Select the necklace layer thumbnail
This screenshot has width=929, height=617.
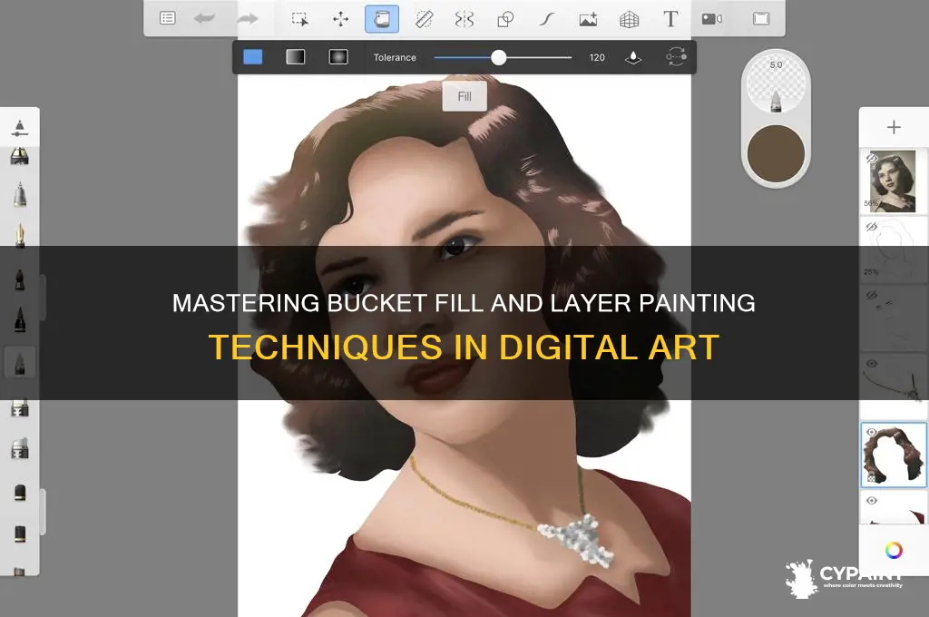click(x=894, y=386)
